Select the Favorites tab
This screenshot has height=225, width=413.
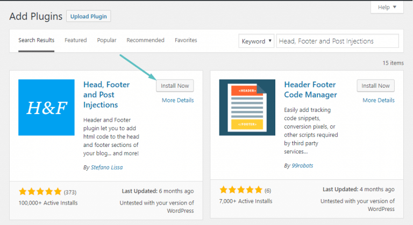click(186, 40)
